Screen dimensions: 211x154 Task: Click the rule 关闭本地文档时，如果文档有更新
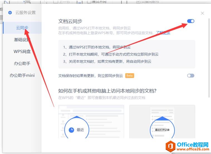click(x=107, y=61)
